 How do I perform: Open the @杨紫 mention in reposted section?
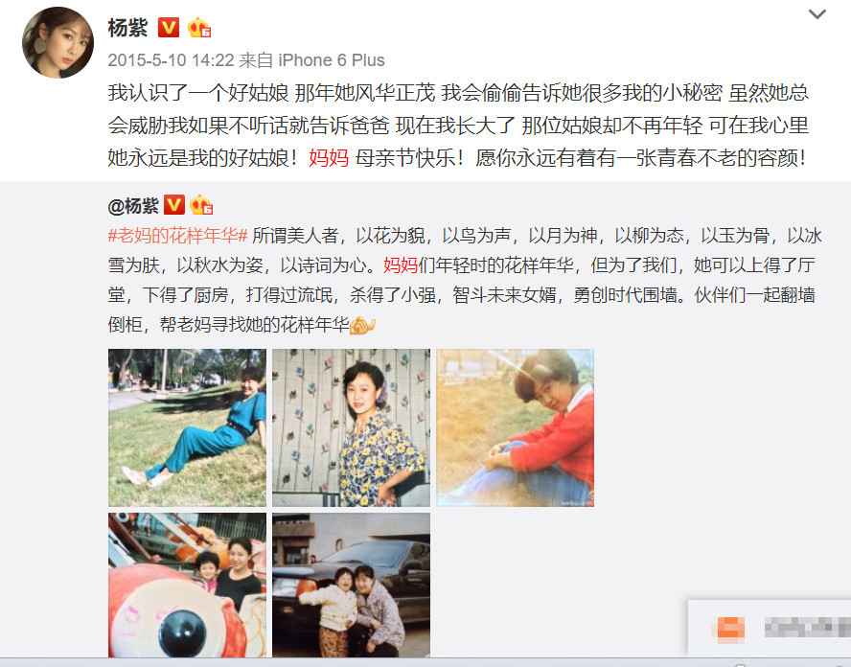[x=133, y=206]
